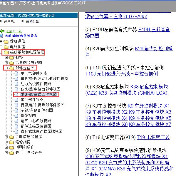The height and width of the screenshot is (176, 176).
Task: Click folder icon beside 说明和操作
Action: tap(11, 147)
